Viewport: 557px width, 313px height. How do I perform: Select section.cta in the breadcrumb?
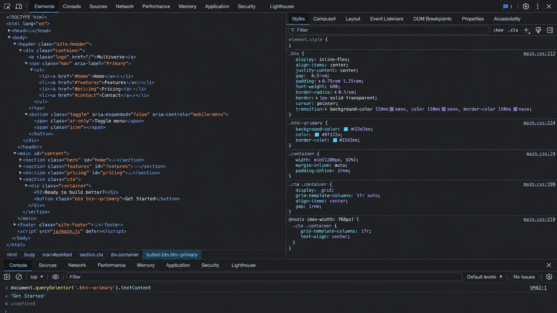[91, 255]
